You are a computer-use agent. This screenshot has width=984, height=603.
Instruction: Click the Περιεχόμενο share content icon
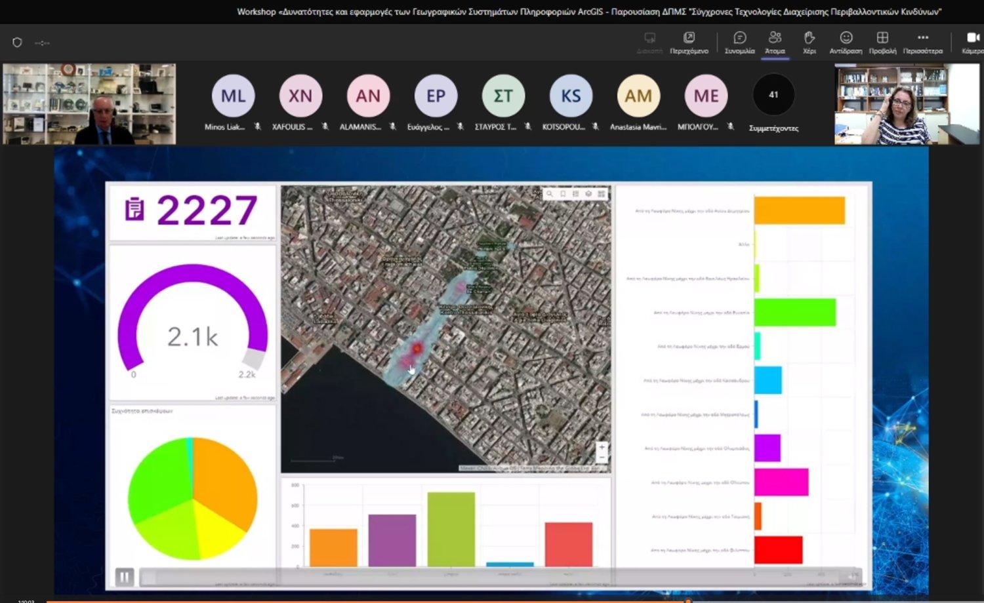click(x=689, y=42)
